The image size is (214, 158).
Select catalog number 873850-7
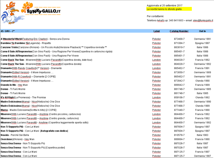[x=179, y=72]
